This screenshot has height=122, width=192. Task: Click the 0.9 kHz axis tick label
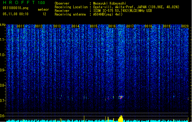click(3, 70)
